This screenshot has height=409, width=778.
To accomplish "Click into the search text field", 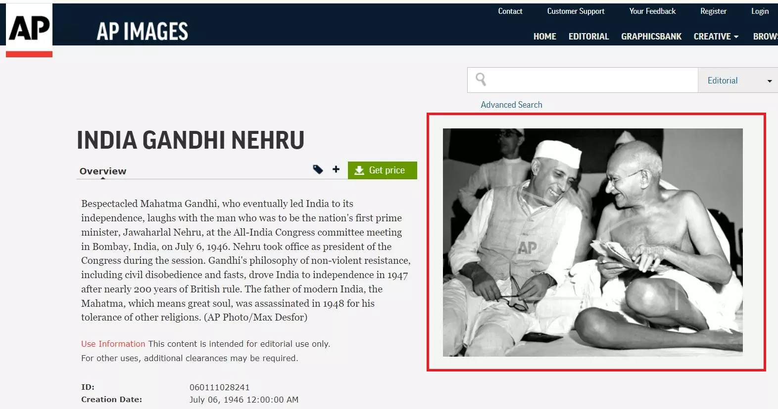I will point(591,80).
